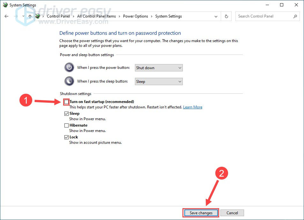Expand the address bar history dropdown
Image resolution: width=304 pixels, height=220 pixels.
pyautogui.click(x=216, y=16)
